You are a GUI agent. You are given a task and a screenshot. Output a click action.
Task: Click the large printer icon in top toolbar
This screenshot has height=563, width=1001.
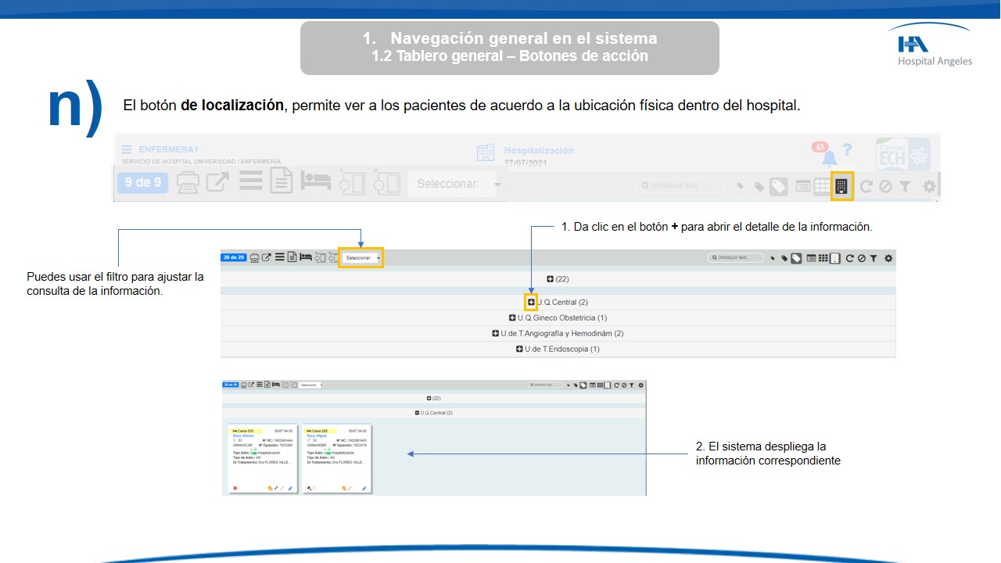click(188, 183)
